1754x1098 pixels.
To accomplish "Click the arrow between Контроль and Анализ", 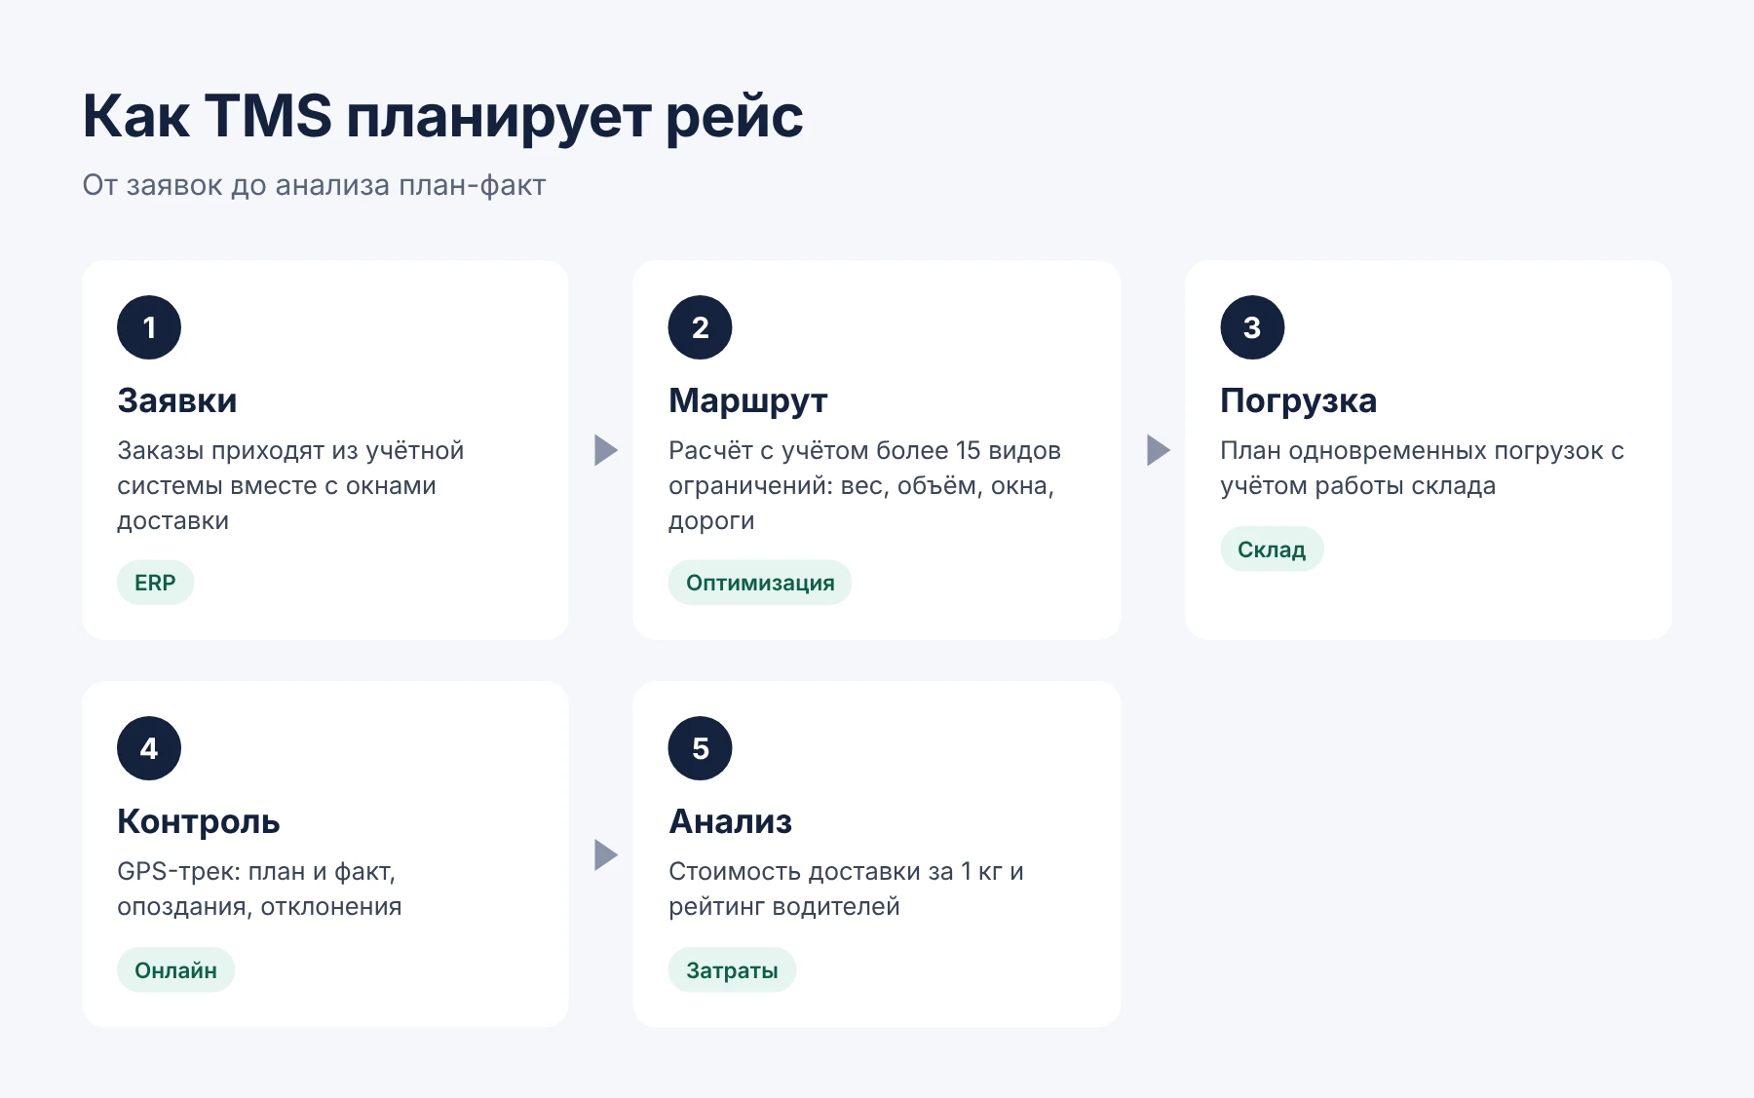I will [606, 854].
